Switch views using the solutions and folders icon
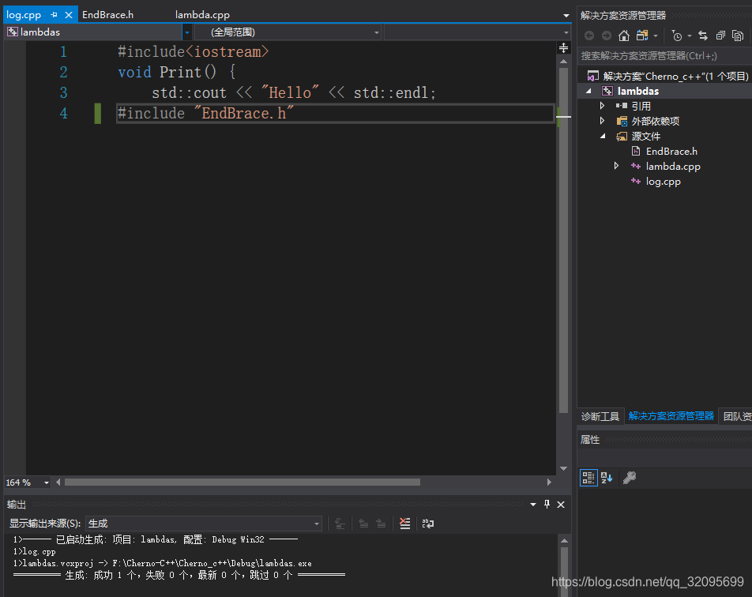Viewport: 752px width, 597px height. click(x=642, y=36)
